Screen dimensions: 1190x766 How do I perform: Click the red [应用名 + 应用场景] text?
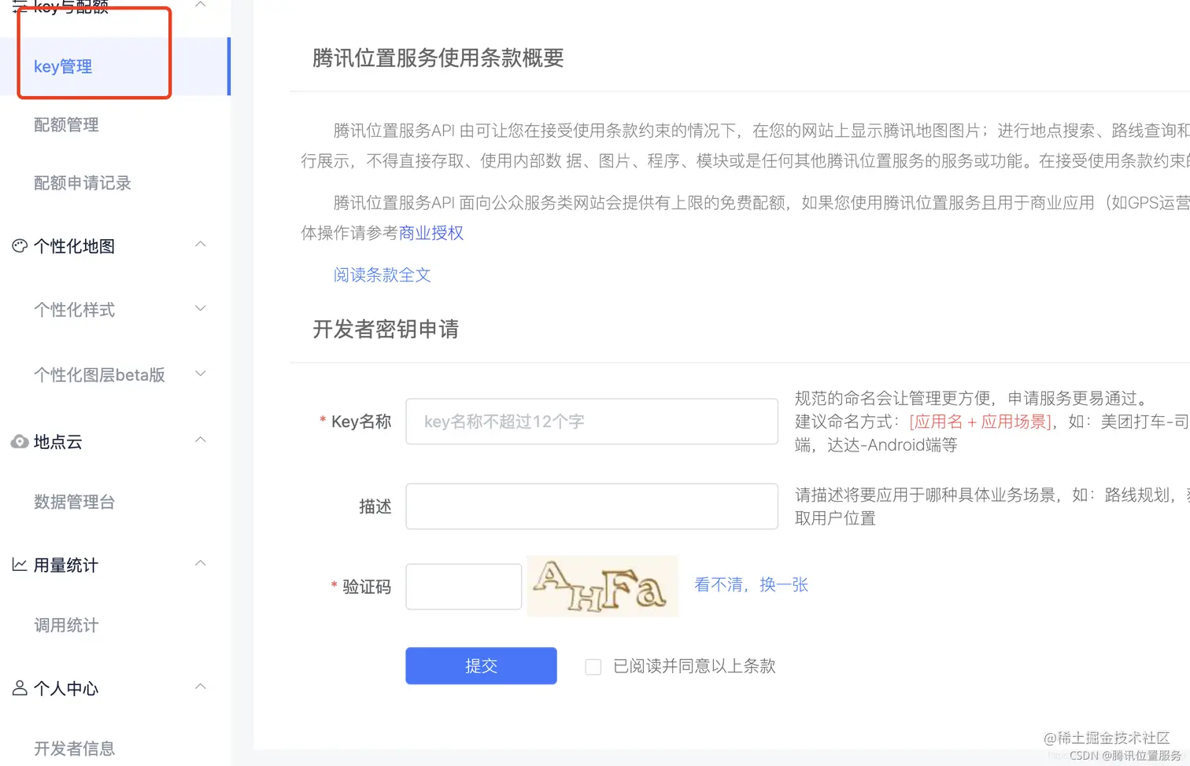click(981, 421)
